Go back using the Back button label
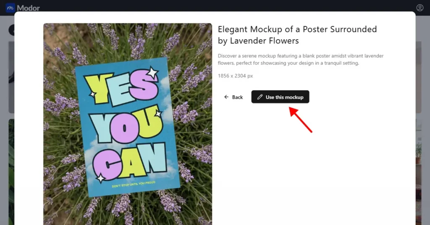Viewport: 430px width, 225px height. pyautogui.click(x=238, y=97)
